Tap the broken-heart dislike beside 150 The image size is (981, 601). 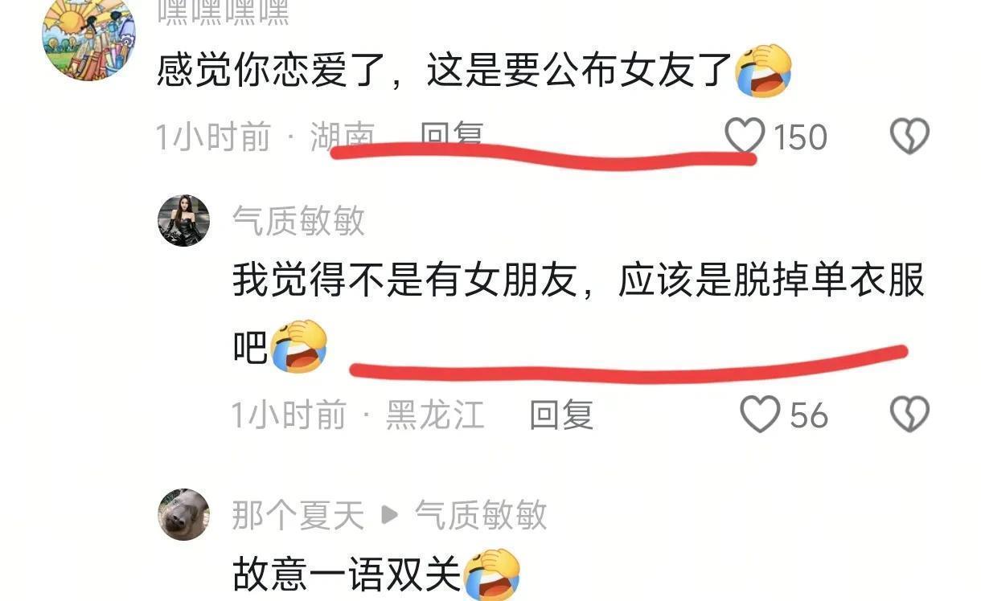pyautogui.click(x=909, y=137)
